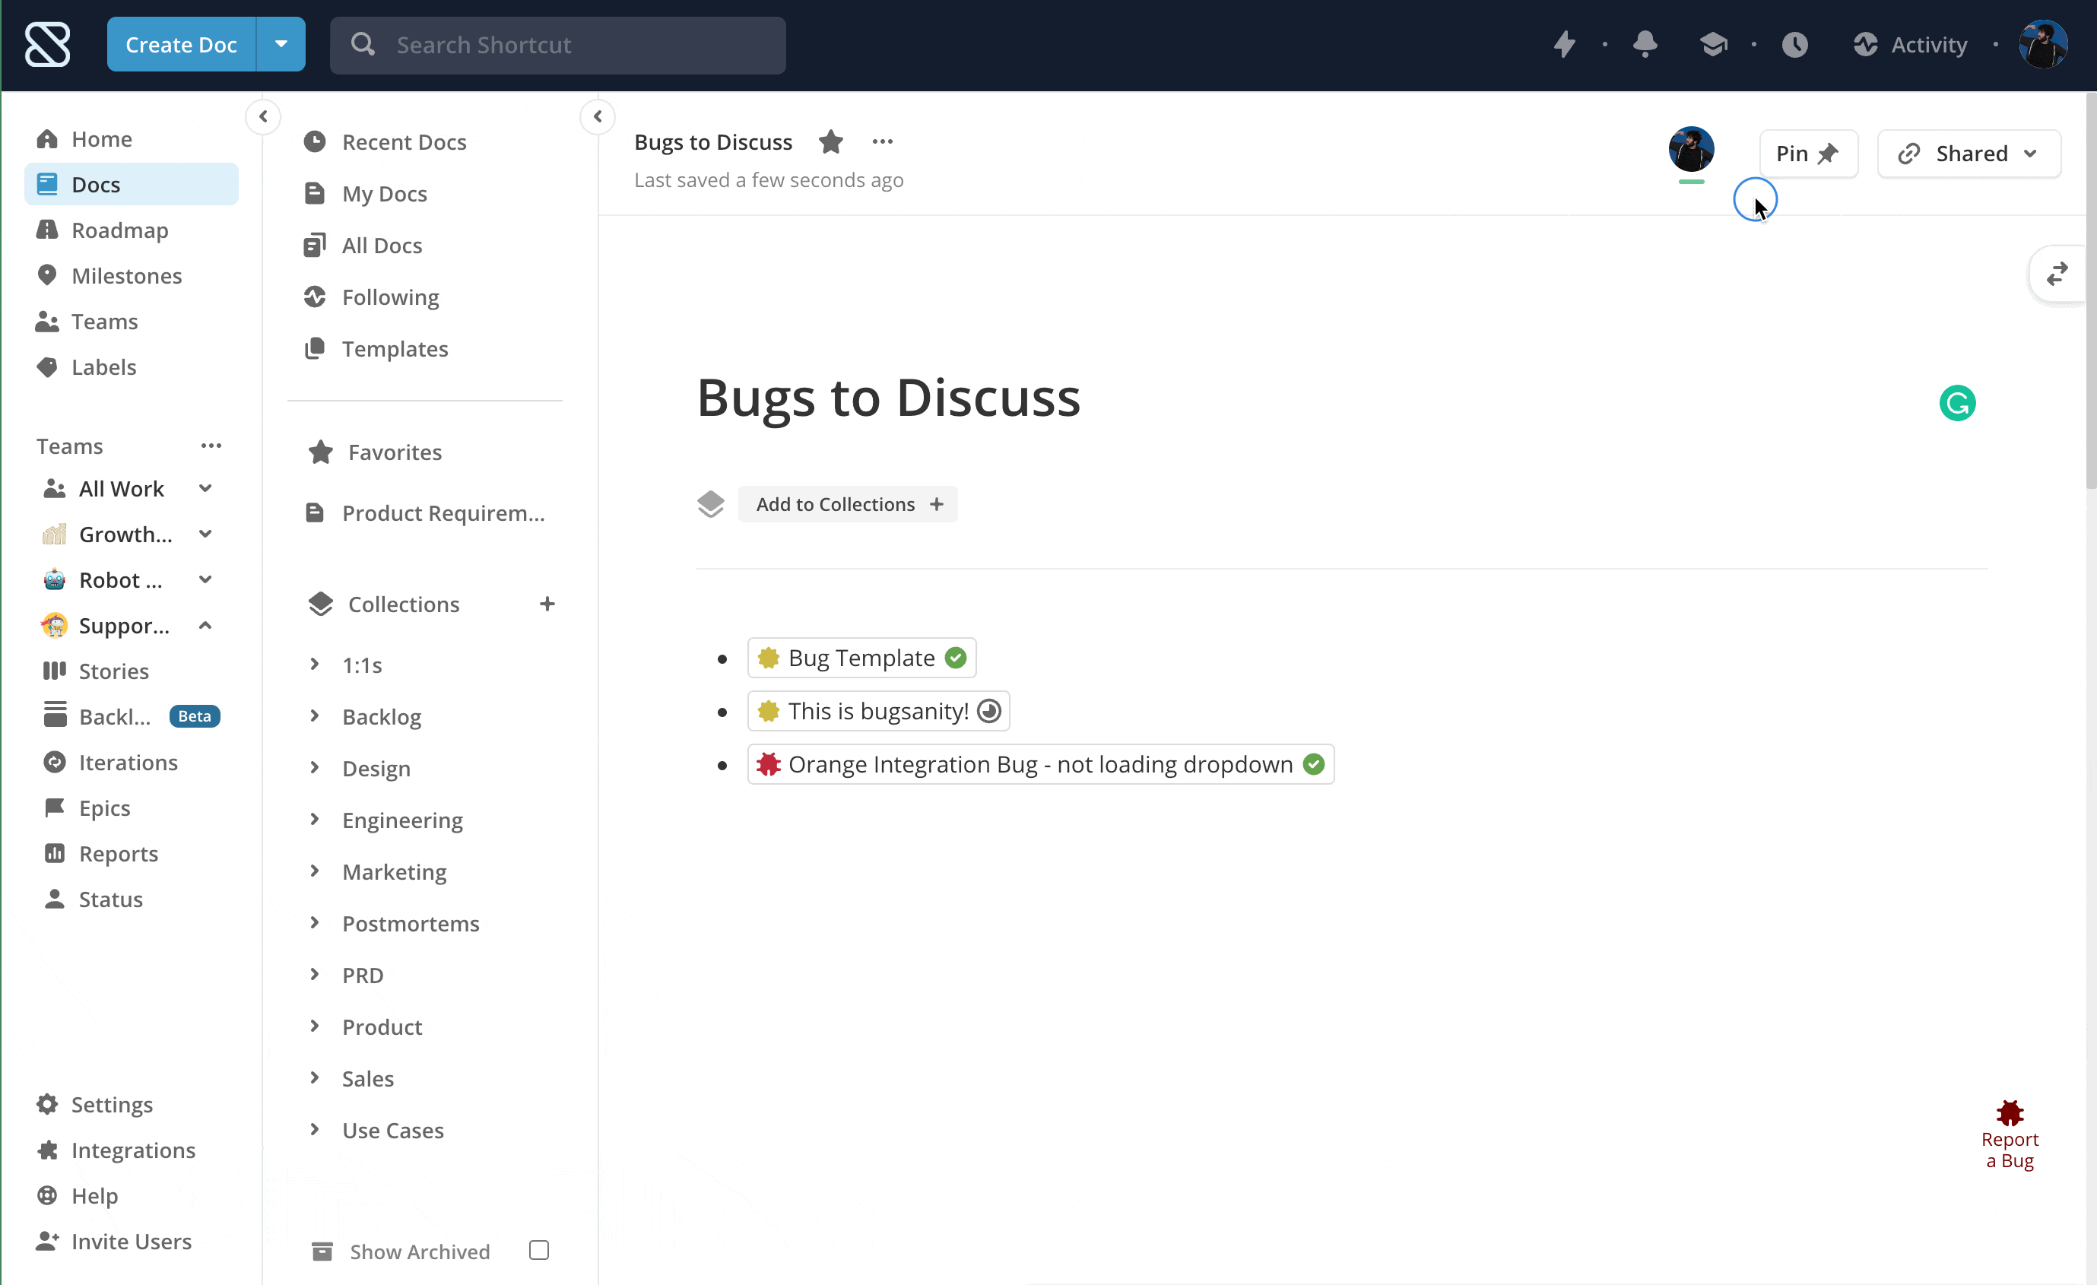Open the three-dot doc options menu
Screen dimensions: 2097x1285
[883, 142]
